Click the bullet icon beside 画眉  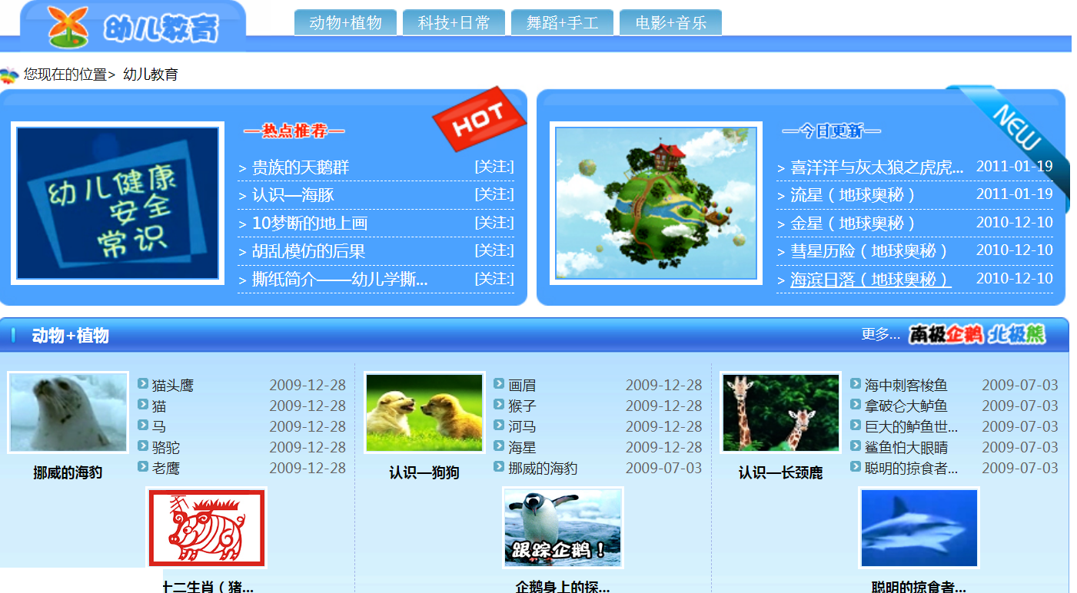tap(499, 384)
